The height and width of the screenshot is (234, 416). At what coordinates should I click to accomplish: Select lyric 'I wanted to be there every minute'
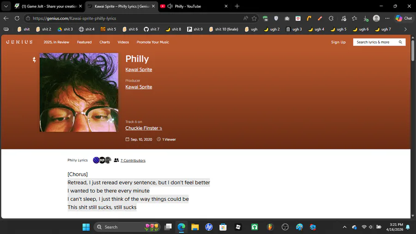click(x=109, y=191)
